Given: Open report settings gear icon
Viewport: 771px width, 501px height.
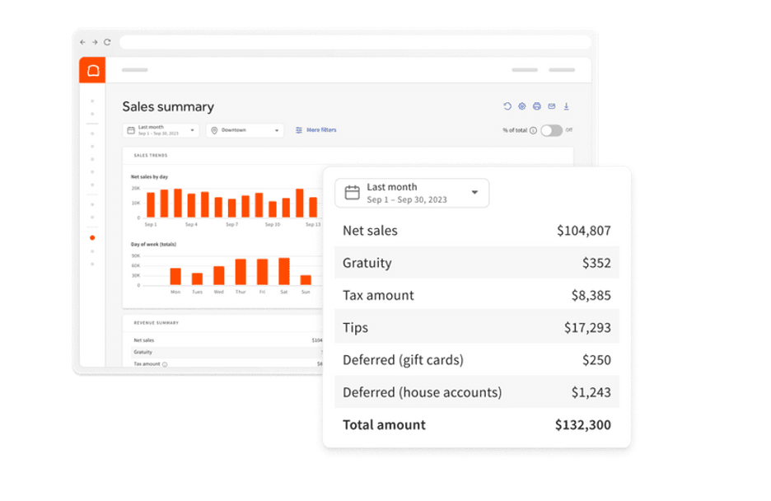Looking at the screenshot, I should pyautogui.click(x=522, y=106).
